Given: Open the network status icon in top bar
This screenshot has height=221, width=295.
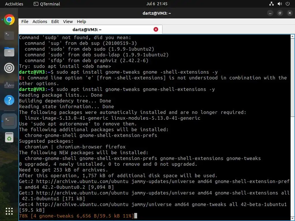Looking at the screenshot, I should click(271, 3).
